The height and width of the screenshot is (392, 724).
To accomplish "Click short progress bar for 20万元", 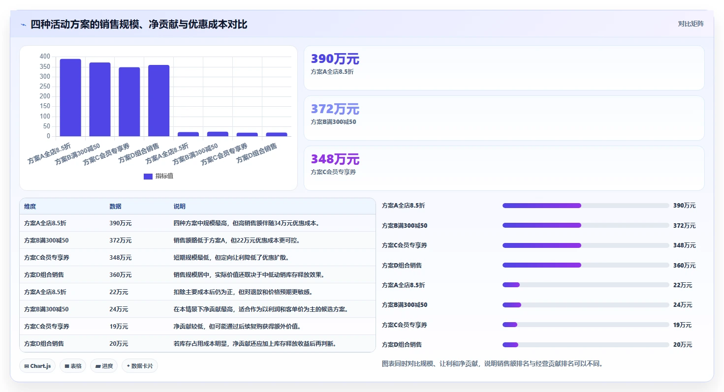I will [586, 345].
